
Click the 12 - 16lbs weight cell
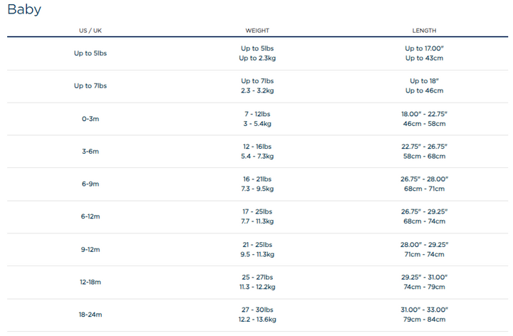pos(257,147)
